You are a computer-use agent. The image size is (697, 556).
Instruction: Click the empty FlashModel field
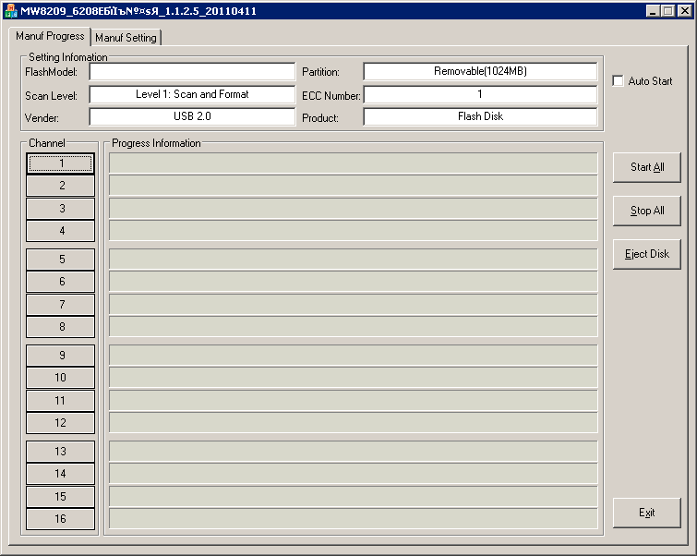(192, 72)
